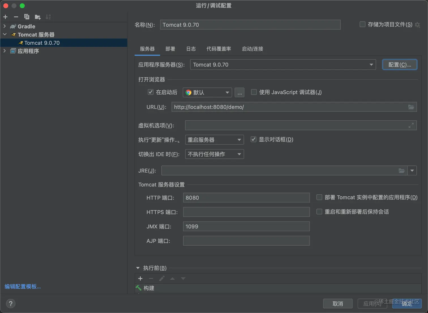The width and height of the screenshot is (428, 313).
Task: Browse for JRE folder icon
Action: (x=402, y=171)
